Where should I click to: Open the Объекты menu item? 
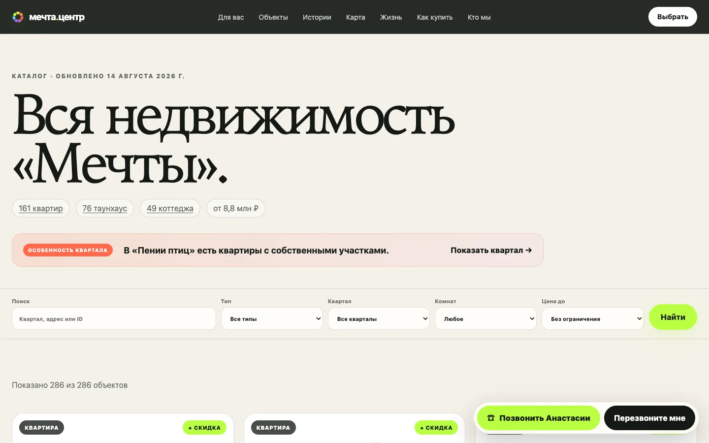click(273, 17)
